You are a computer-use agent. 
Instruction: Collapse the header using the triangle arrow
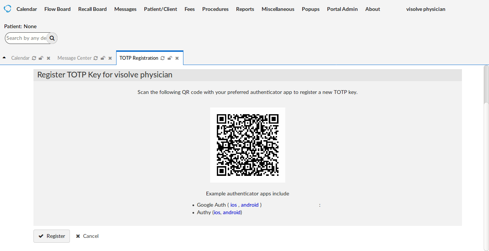[4, 57]
